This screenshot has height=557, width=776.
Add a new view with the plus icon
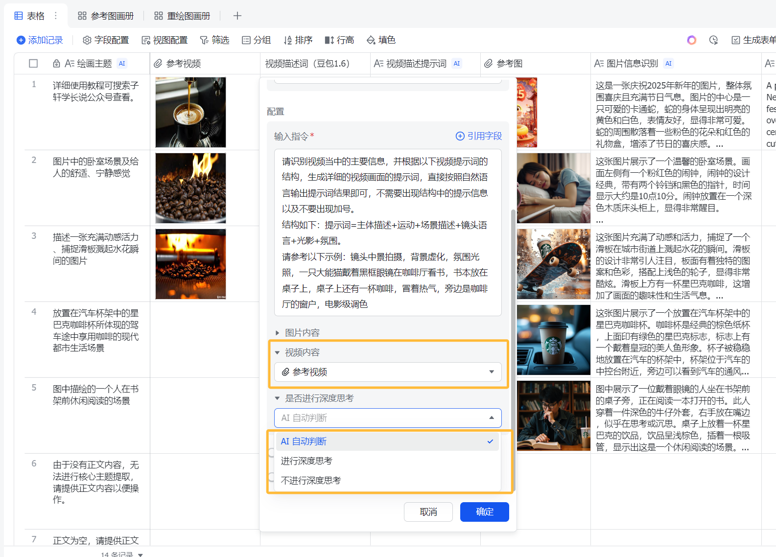[237, 16]
